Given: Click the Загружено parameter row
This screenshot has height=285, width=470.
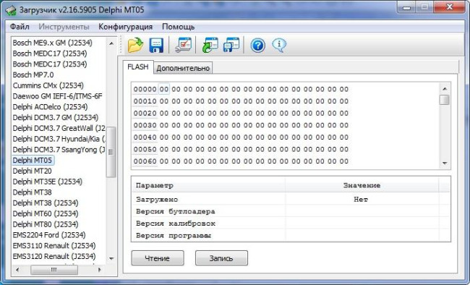Looking at the screenshot, I should 291,199.
